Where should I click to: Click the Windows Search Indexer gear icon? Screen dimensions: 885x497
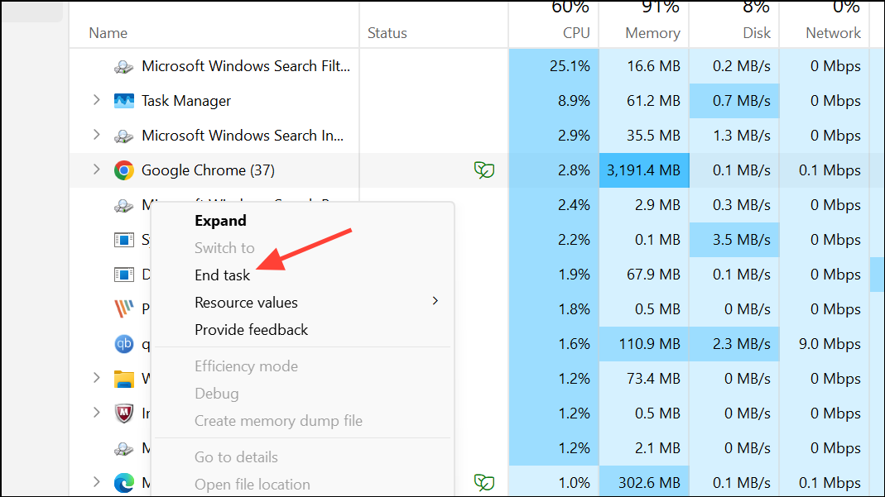(x=124, y=135)
